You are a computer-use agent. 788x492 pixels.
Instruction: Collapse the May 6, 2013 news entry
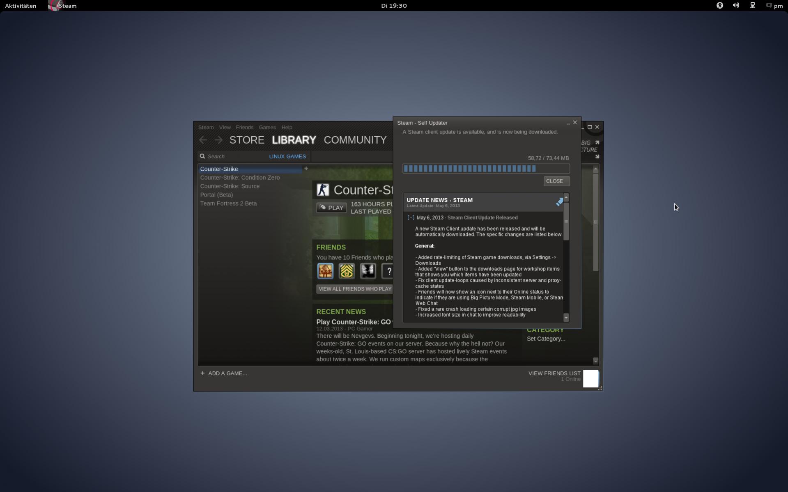411,217
